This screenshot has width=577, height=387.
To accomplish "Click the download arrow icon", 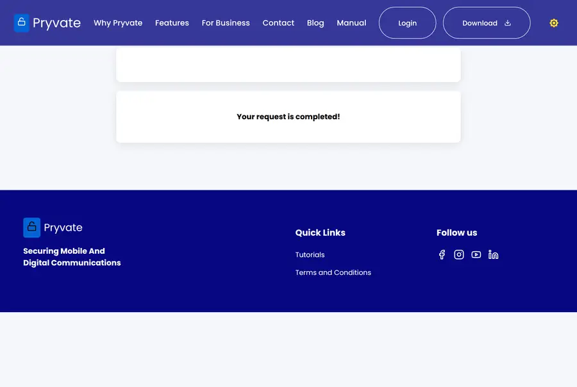I will [508, 23].
